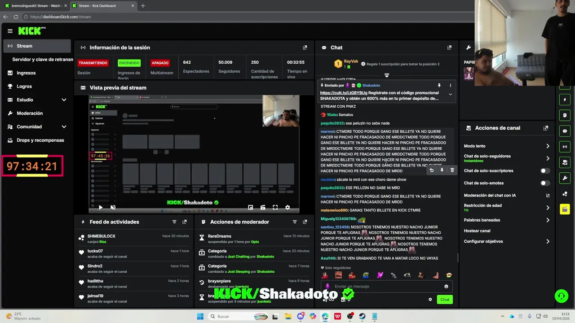Image resolution: width=575 pixels, height=323 pixels.
Task: Open File Explorer from taskbar
Action: [x=288, y=316]
